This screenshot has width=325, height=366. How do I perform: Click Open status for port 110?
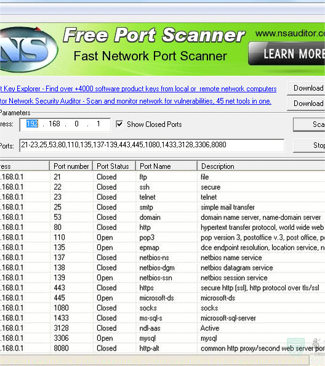[x=105, y=238]
